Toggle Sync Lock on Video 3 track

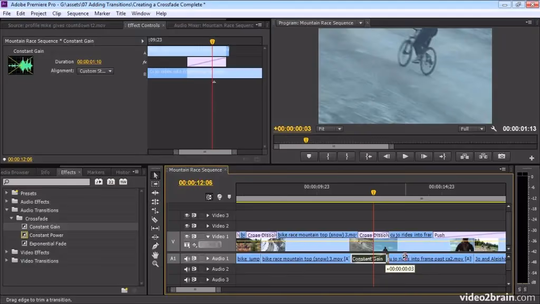click(x=194, y=215)
